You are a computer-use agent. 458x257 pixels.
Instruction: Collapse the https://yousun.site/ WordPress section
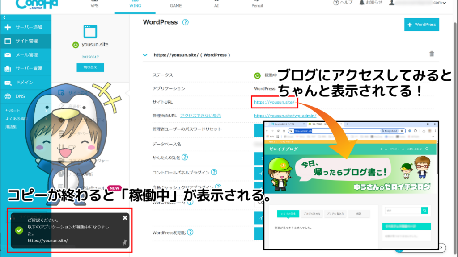(145, 55)
